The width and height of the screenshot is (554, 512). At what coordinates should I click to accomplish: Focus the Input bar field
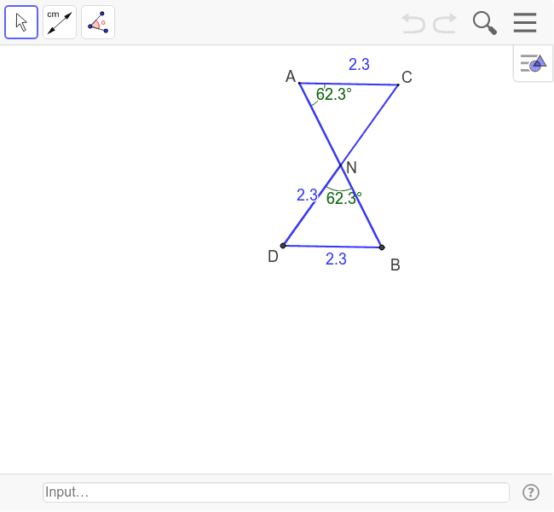tap(276, 492)
